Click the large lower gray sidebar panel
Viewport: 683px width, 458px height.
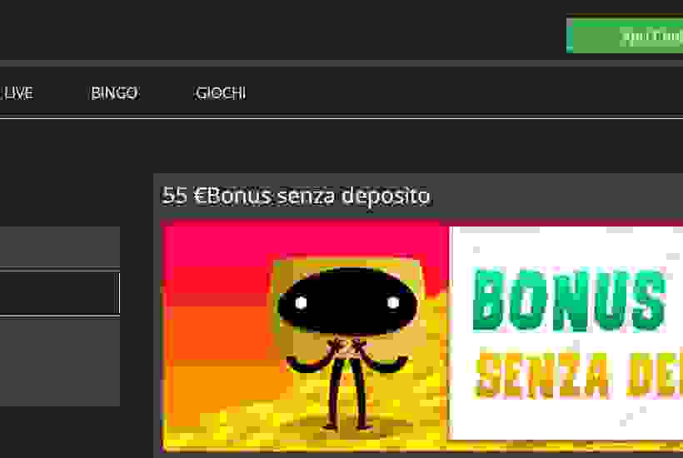coord(60,362)
